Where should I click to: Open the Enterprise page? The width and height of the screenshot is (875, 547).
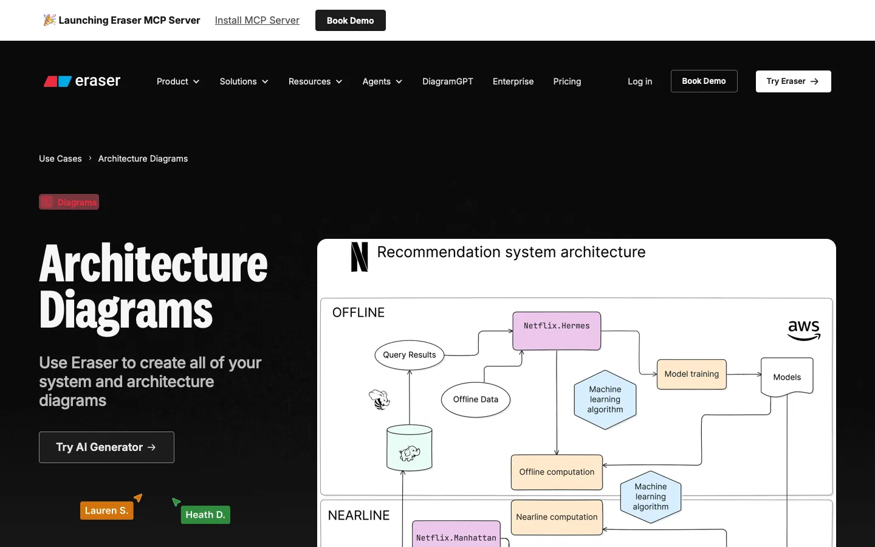click(513, 81)
